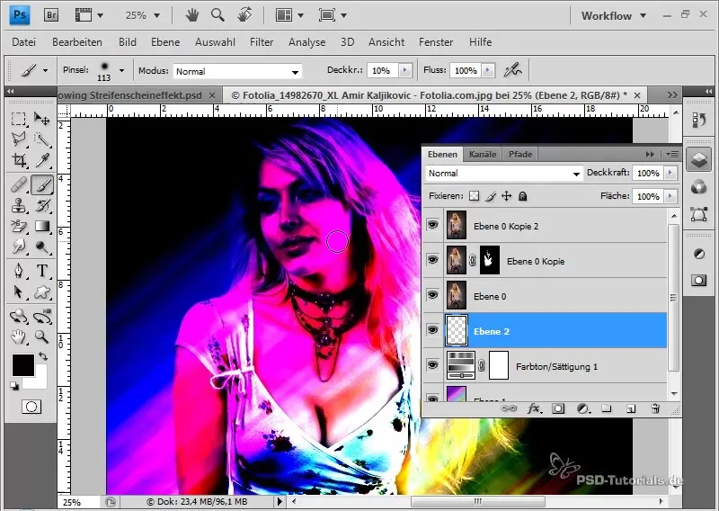Image resolution: width=719 pixels, height=511 pixels.
Task: Switch to the Pfade tab
Action: tap(520, 154)
